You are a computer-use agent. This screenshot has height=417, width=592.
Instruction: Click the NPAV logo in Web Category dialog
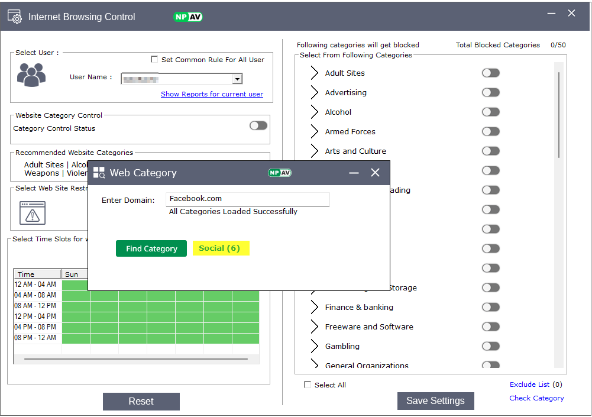[279, 173]
